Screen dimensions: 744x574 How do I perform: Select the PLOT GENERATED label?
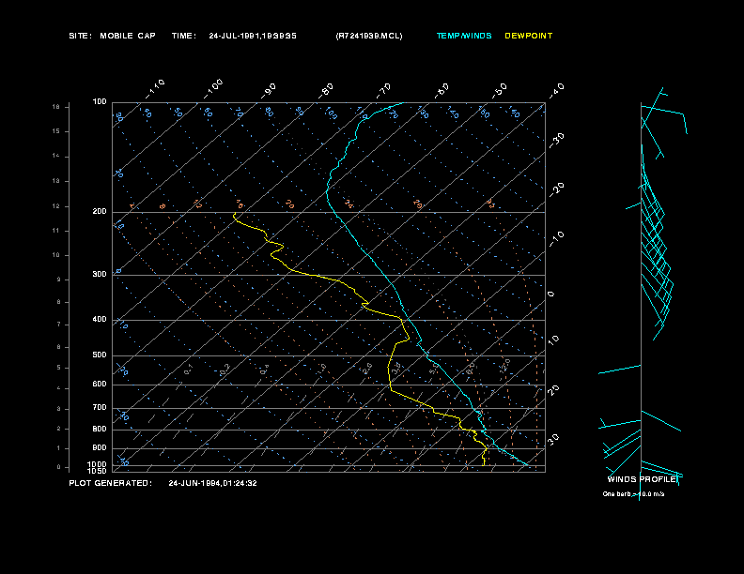pyautogui.click(x=110, y=483)
